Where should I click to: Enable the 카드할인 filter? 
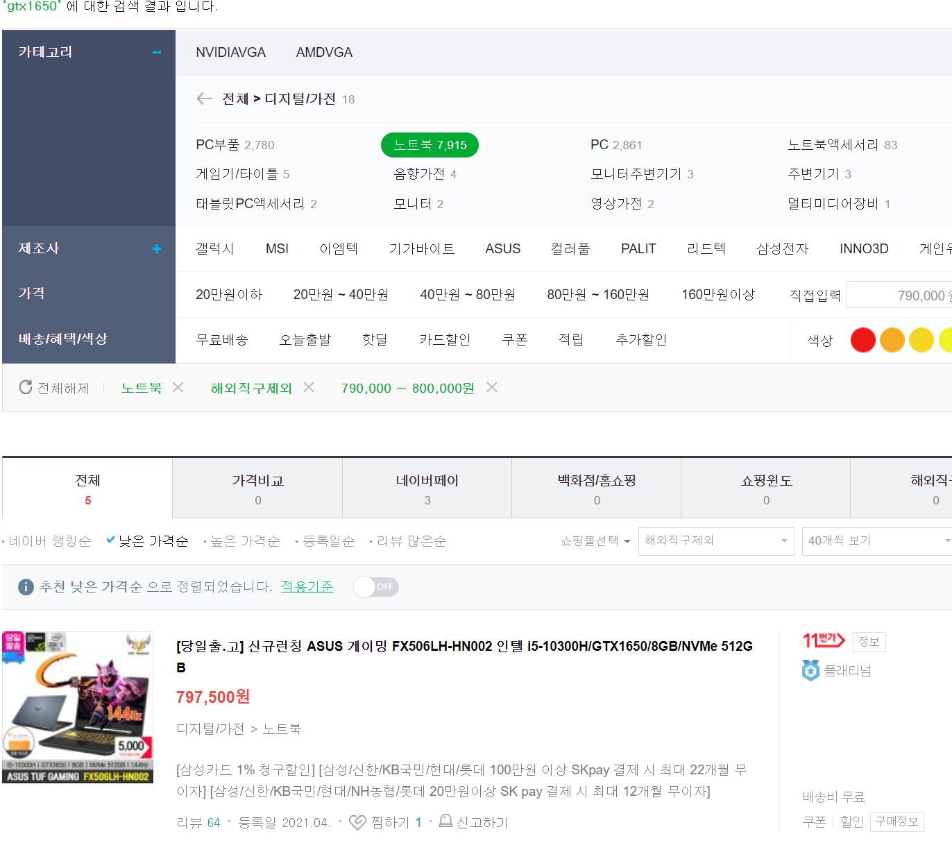445,340
